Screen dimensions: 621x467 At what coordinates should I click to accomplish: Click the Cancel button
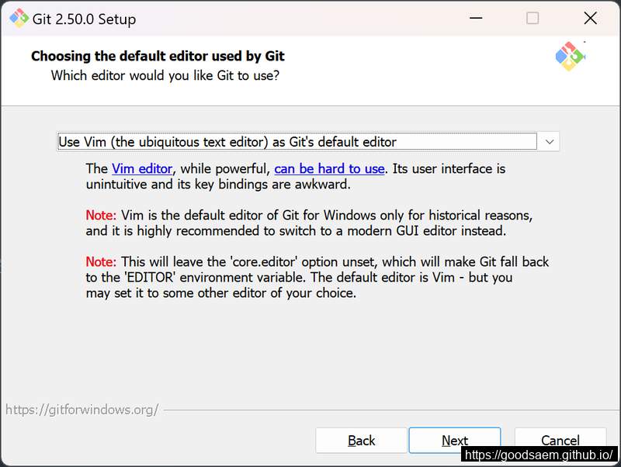click(x=560, y=440)
